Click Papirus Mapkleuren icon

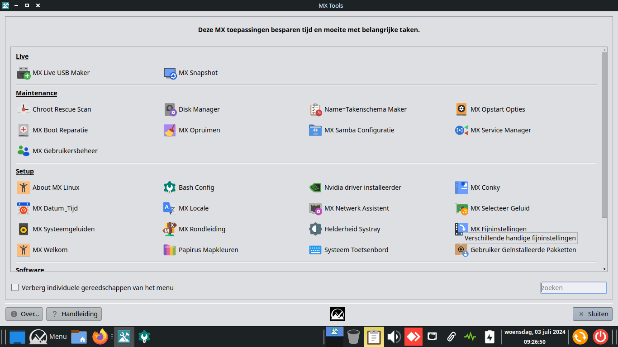[170, 250]
